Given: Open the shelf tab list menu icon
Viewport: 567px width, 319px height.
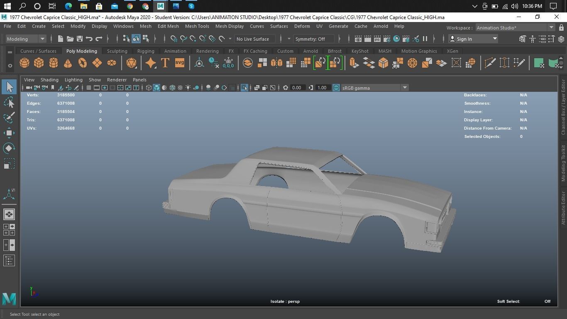Looking at the screenshot, I should [10, 52].
